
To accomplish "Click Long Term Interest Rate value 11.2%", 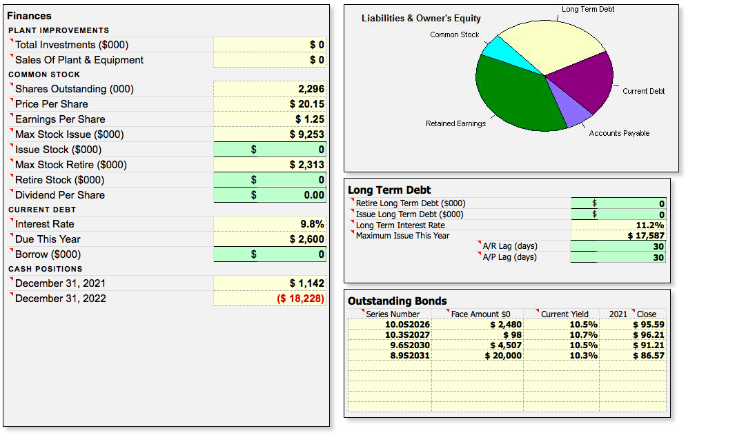I will (618, 225).
